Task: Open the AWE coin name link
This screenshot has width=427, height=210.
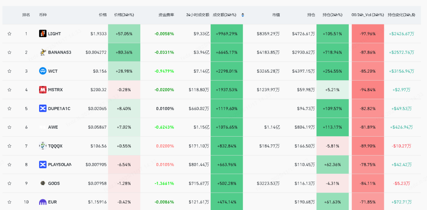Action: [x=53, y=127]
